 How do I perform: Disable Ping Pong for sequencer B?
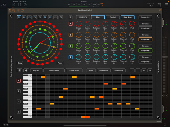tap(145, 39)
